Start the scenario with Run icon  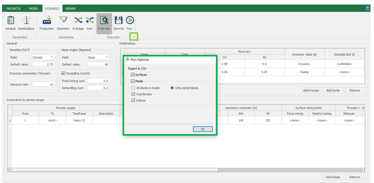tap(130, 21)
